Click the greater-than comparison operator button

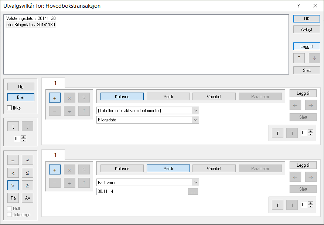pyautogui.click(x=13, y=186)
